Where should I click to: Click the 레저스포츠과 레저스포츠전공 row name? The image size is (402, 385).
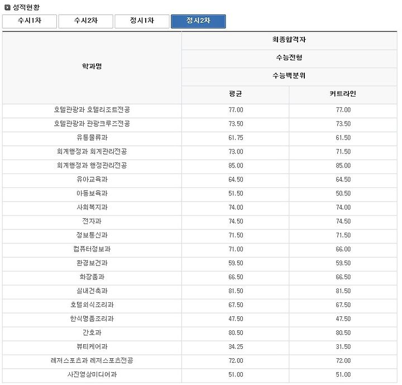click(92, 360)
